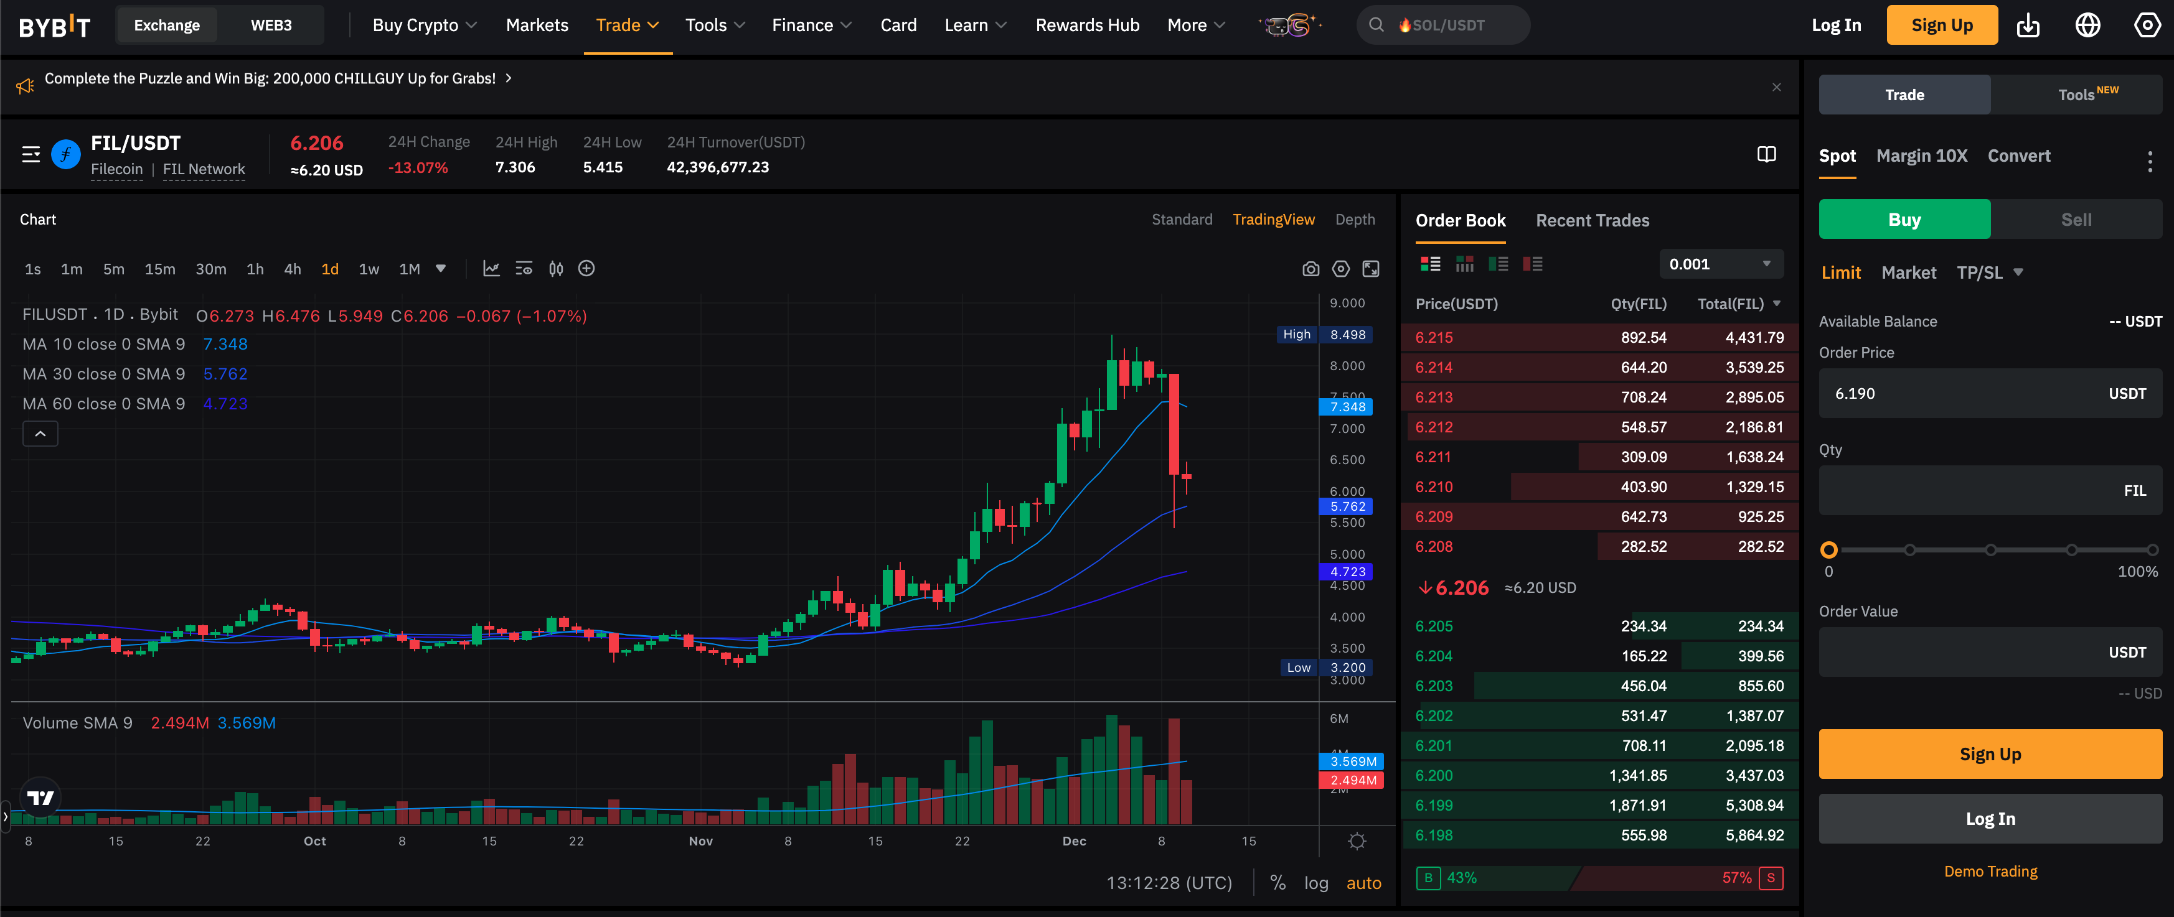This screenshot has width=2174, height=917.
Task: Toggle log scale on chart
Action: click(1315, 882)
